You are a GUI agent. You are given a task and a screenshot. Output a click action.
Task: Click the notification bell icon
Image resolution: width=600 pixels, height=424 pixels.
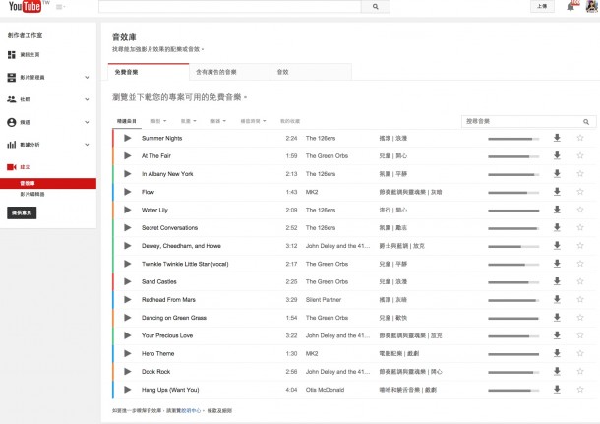[x=571, y=6]
